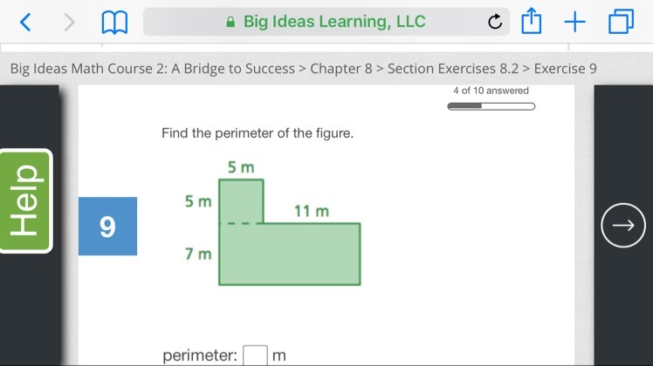Click the answered progress bar
This screenshot has height=366, width=653.
point(491,106)
